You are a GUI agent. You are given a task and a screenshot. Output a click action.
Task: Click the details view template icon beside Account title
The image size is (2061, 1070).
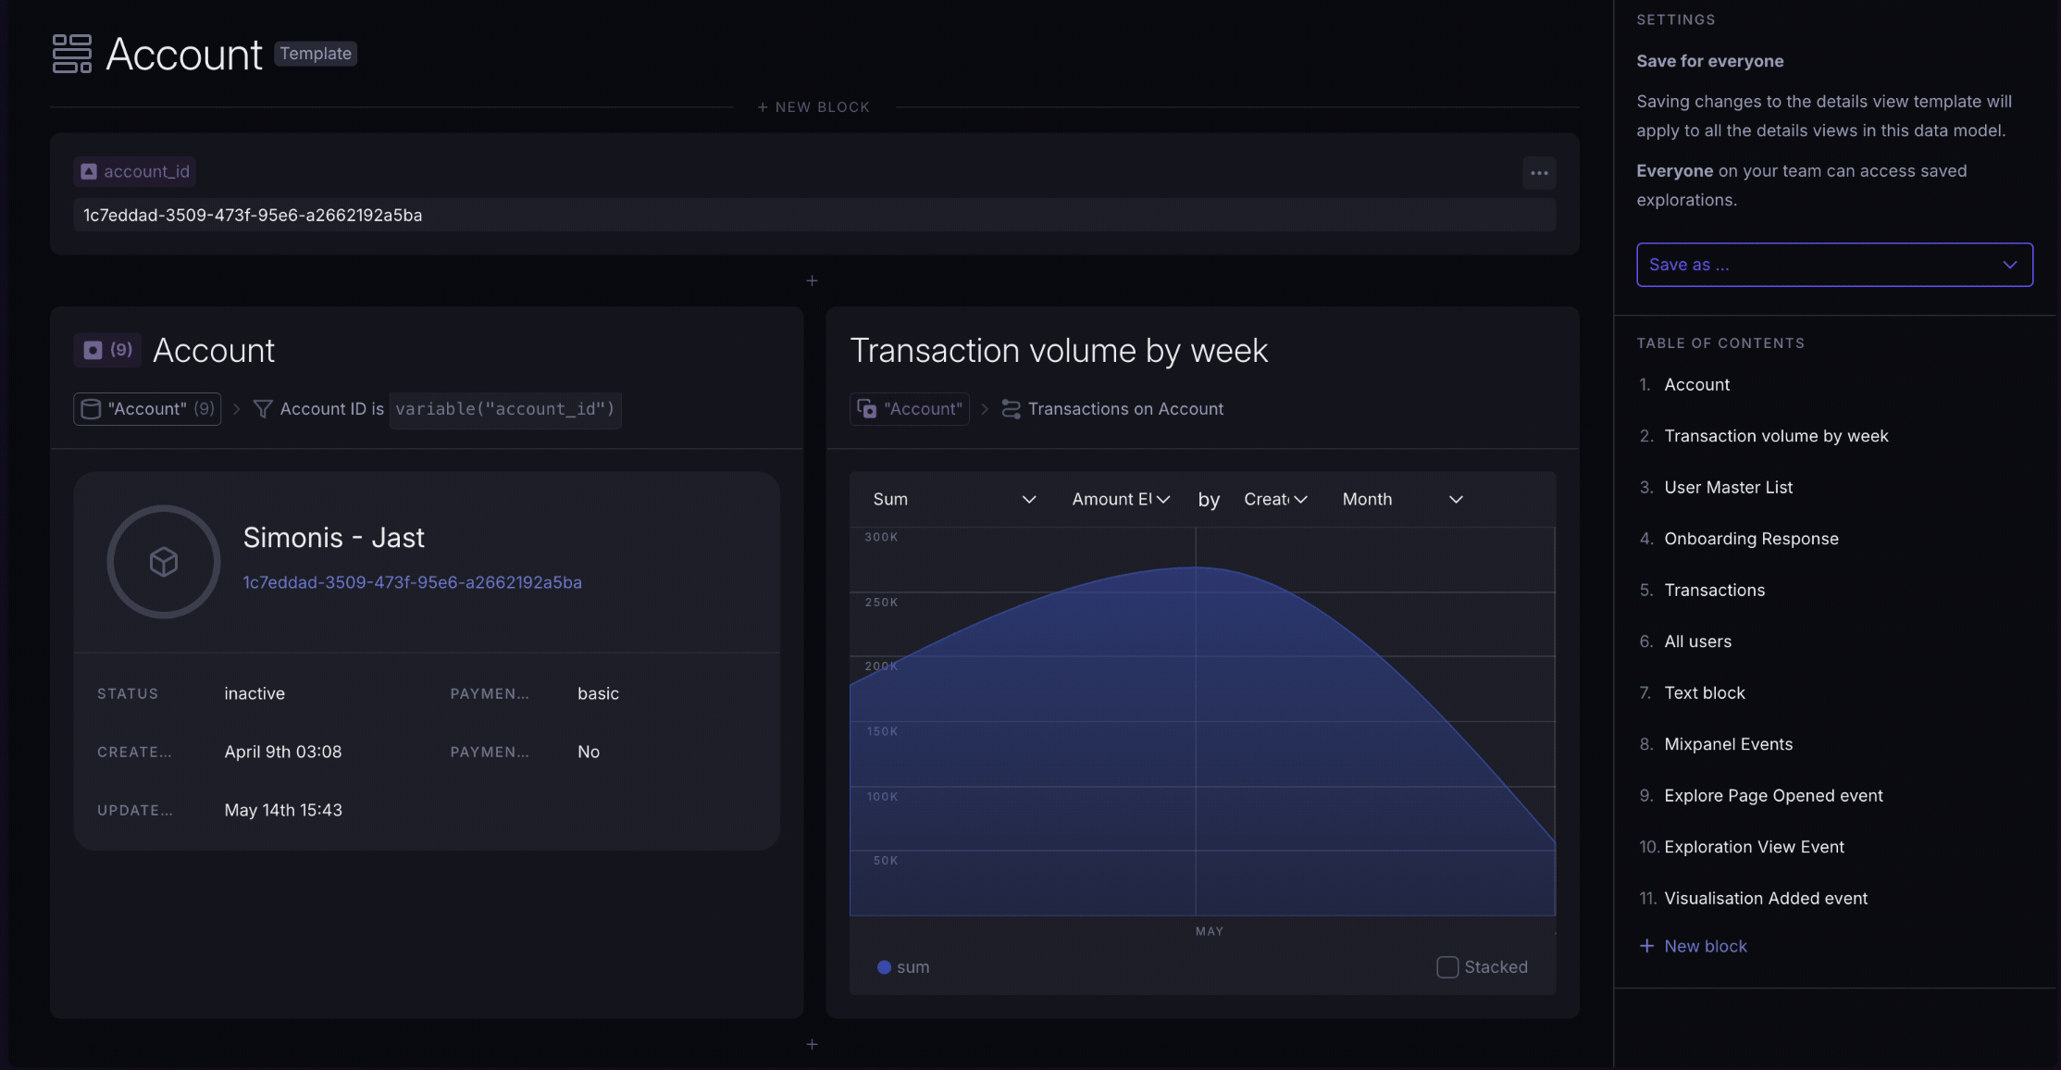pos(70,54)
